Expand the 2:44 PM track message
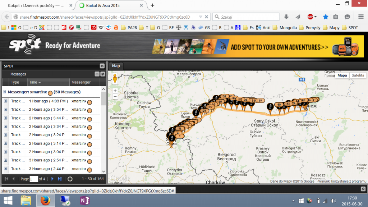The height and width of the screenshot is (207, 368). (6, 169)
